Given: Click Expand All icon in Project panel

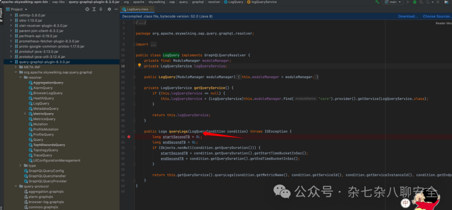Looking at the screenshot, I should coord(94,9).
